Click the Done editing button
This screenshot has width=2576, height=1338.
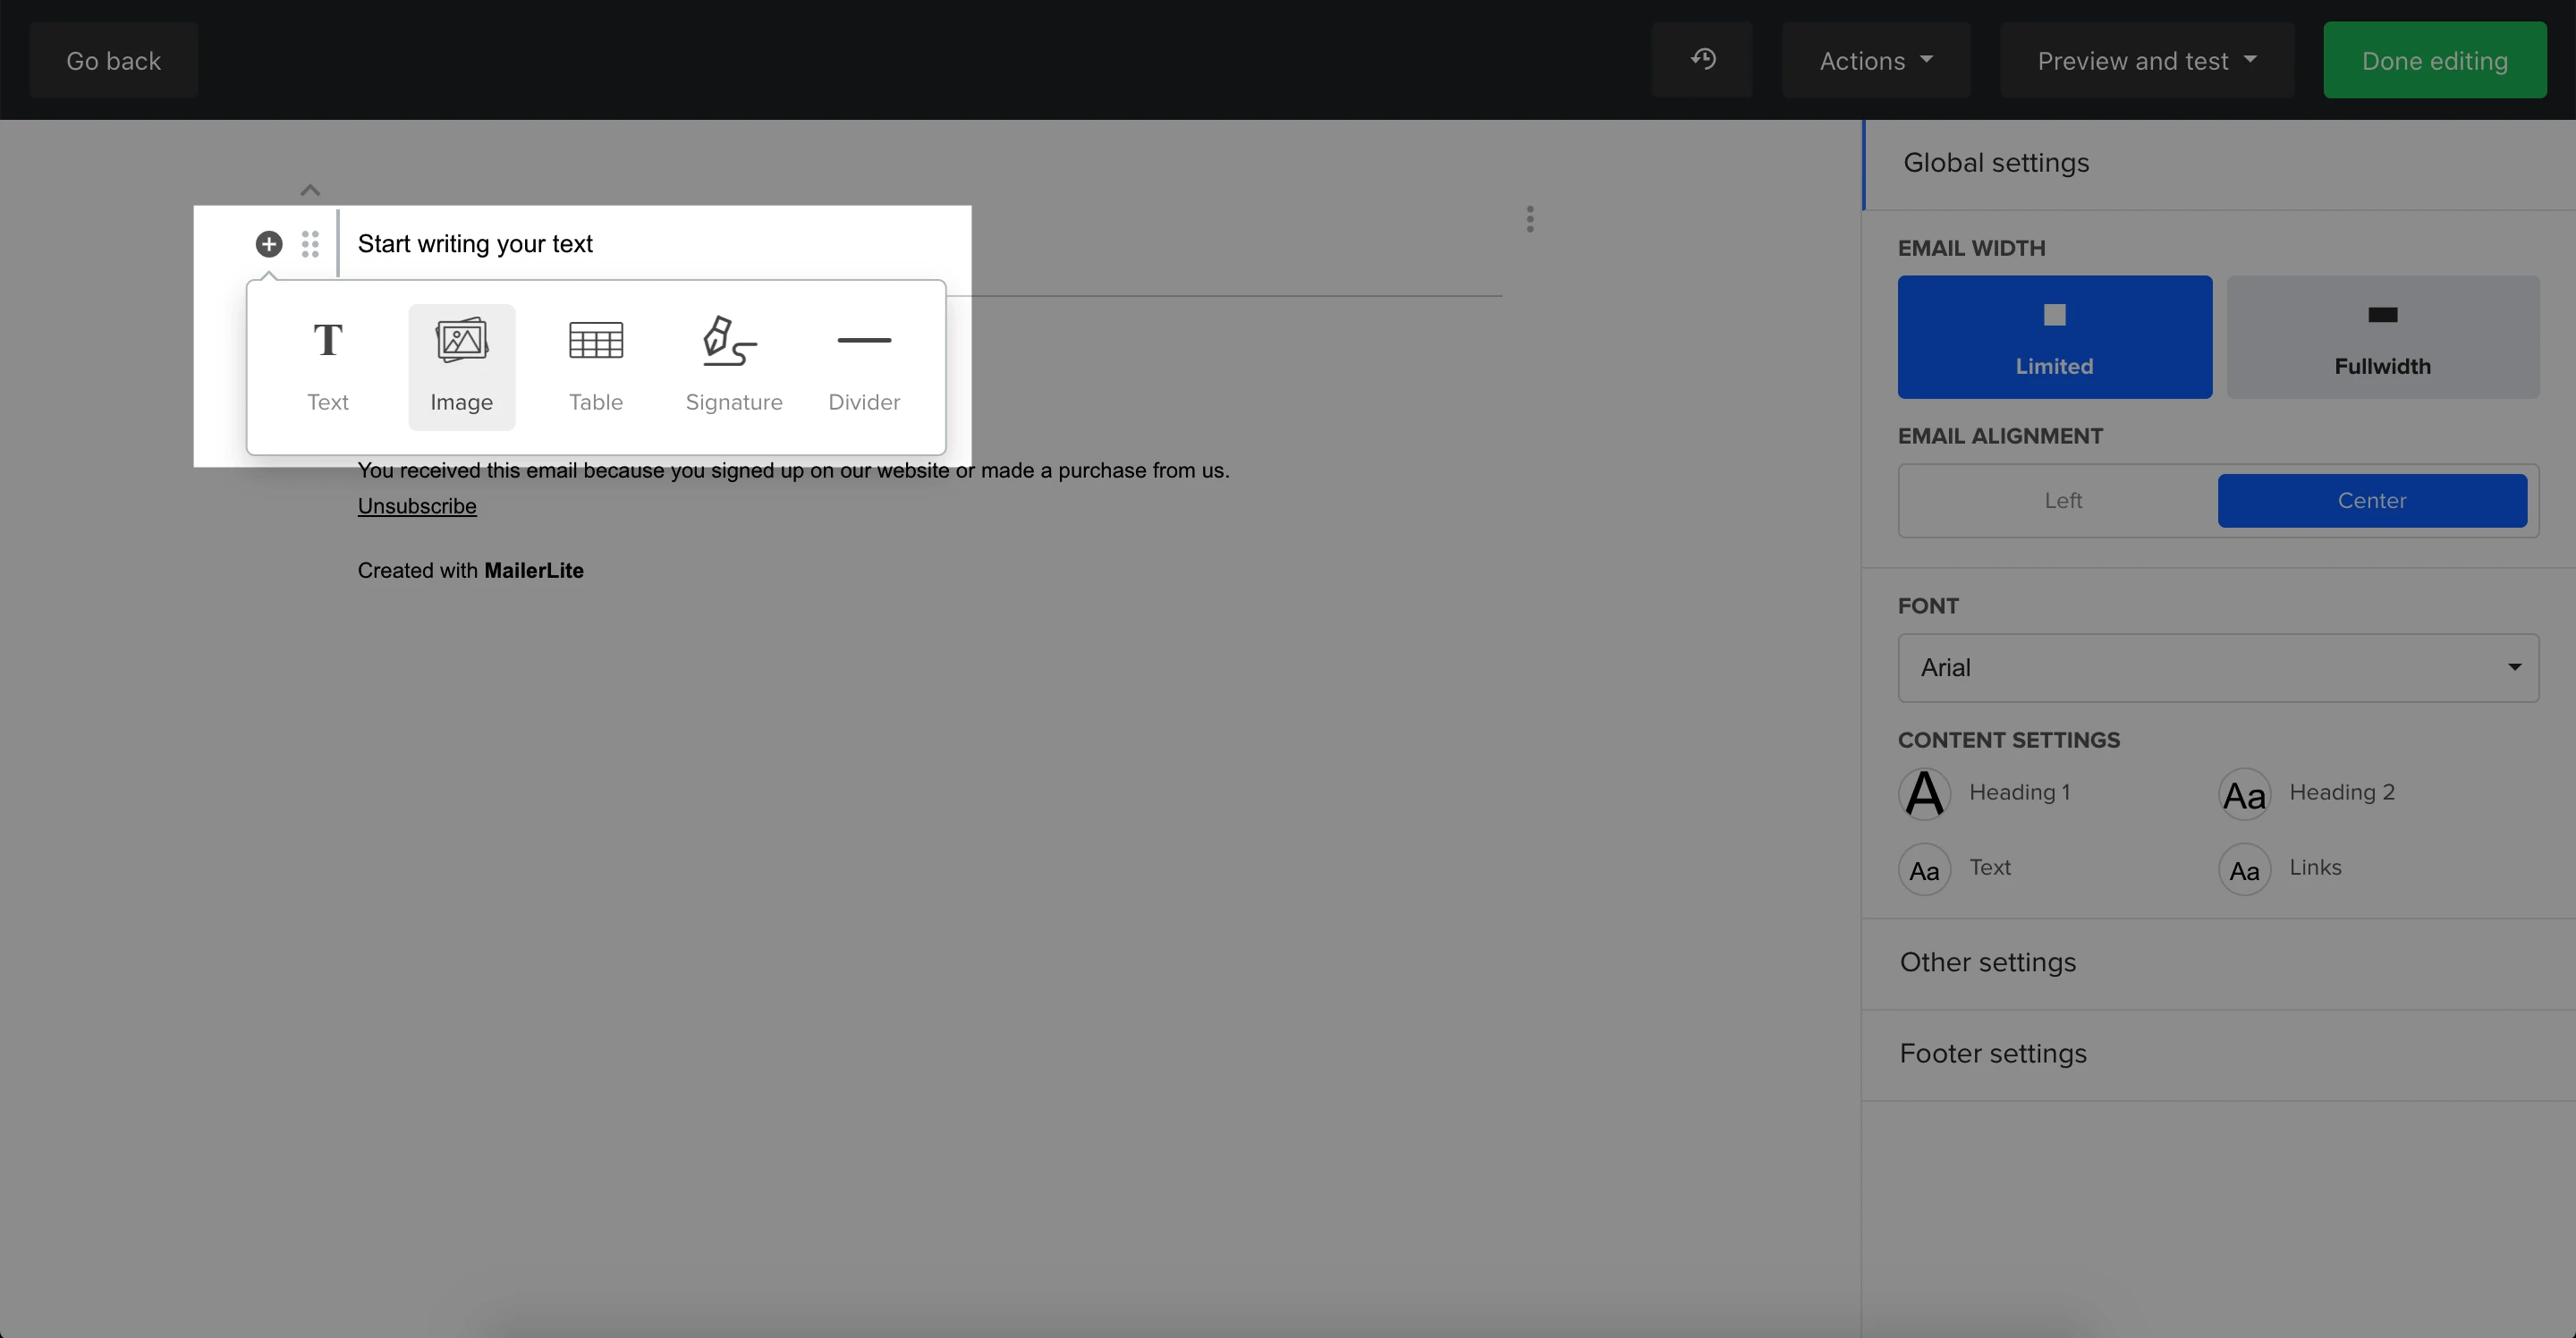2434,60
